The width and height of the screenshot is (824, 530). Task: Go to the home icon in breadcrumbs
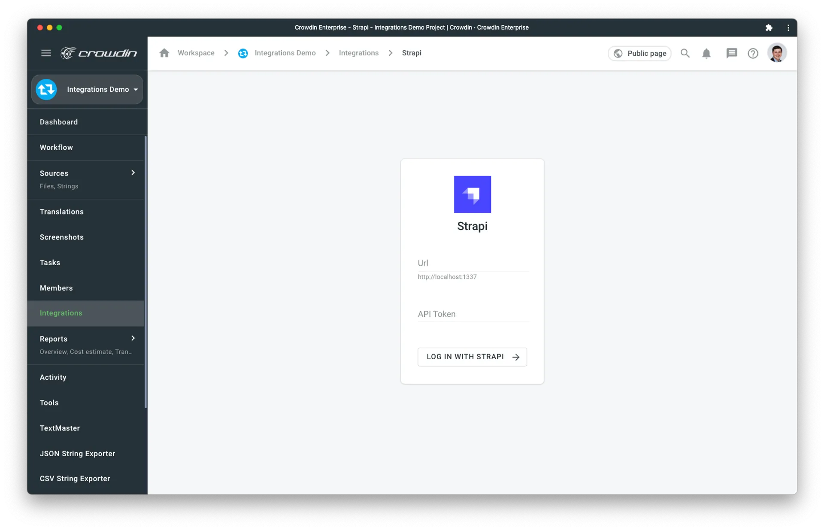[x=164, y=53]
